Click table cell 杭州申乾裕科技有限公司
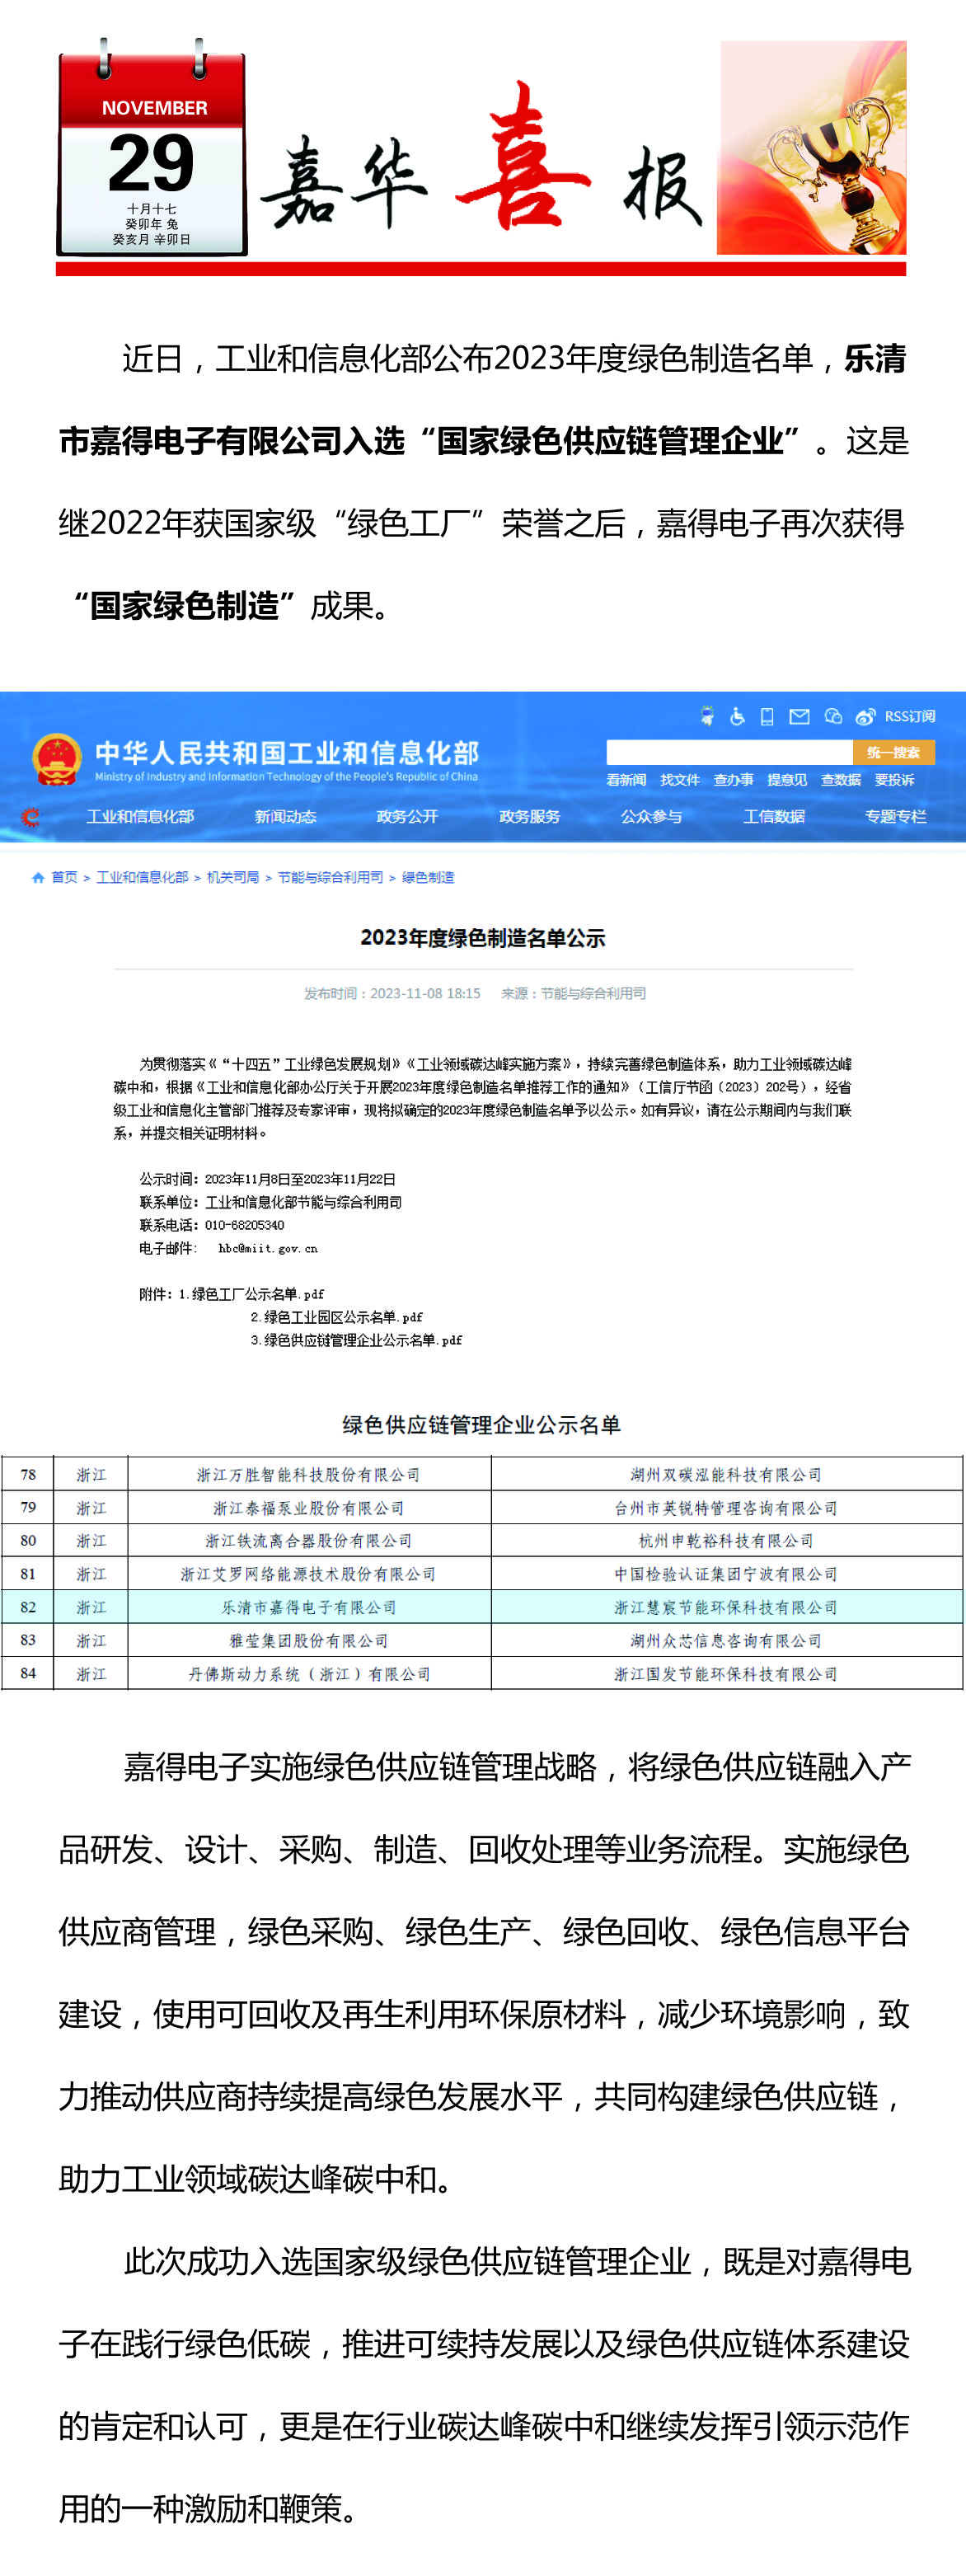The image size is (966, 2576). click(x=726, y=1541)
